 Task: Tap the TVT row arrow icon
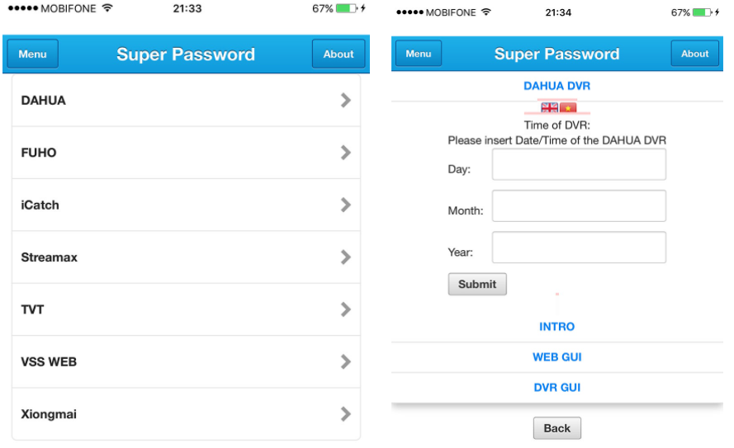[x=346, y=309]
